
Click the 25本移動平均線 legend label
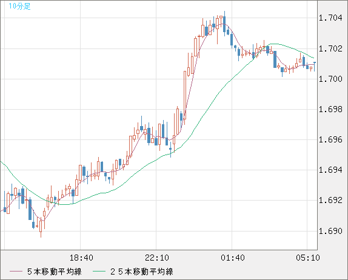[142, 272]
